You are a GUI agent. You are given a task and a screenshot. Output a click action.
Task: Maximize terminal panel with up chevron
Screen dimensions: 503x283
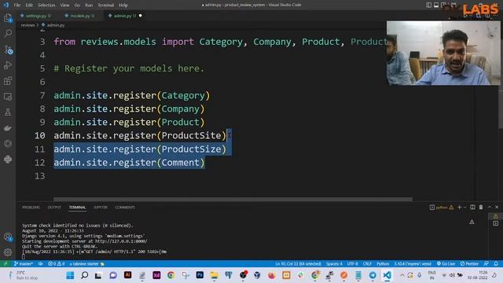pyautogui.click(x=489, y=208)
